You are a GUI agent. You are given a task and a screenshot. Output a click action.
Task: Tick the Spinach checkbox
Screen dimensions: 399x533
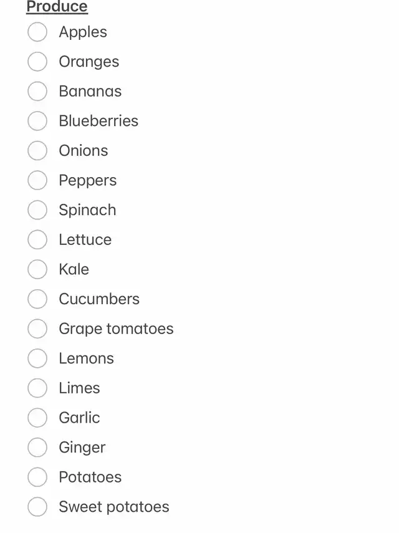pos(37,210)
